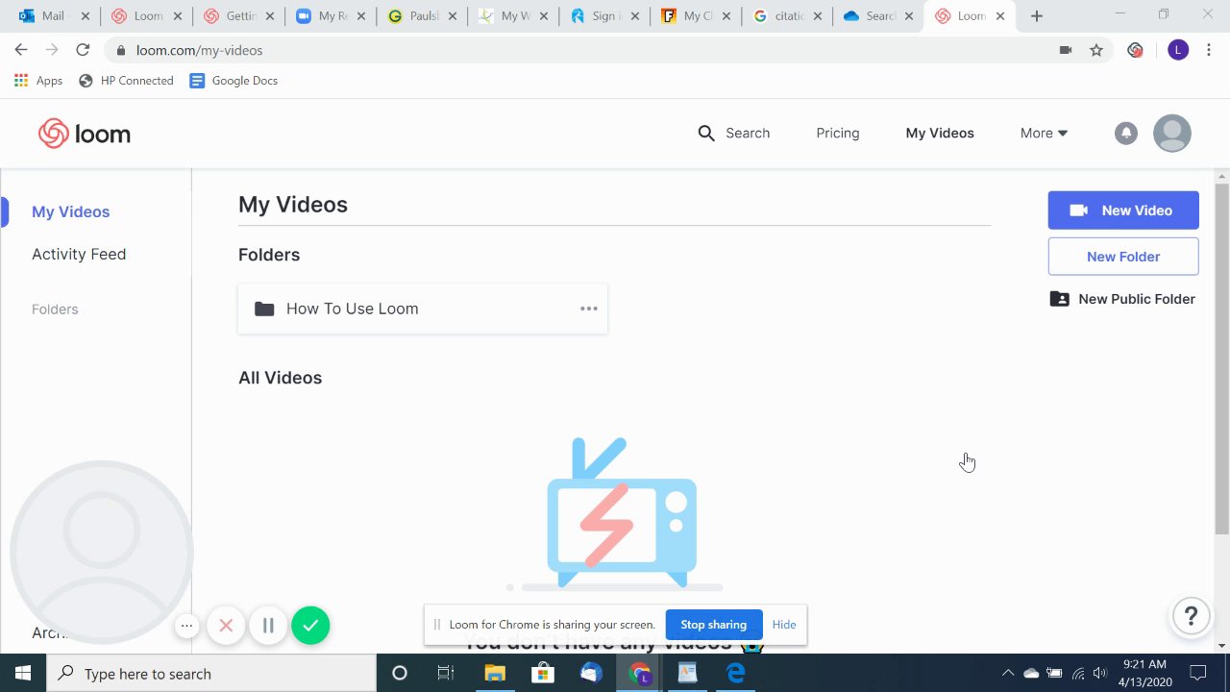Switch to the citation Google tab
This screenshot has height=692, width=1230.
click(786, 16)
